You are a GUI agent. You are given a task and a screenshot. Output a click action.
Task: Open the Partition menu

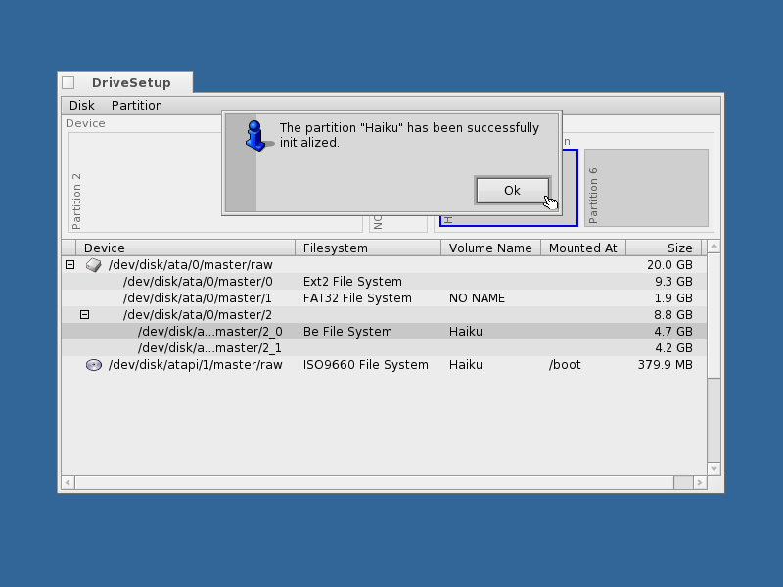pos(136,105)
